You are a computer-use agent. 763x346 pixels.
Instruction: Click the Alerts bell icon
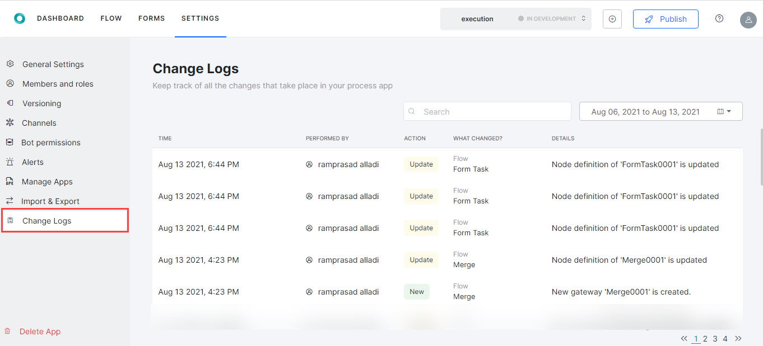pos(10,162)
